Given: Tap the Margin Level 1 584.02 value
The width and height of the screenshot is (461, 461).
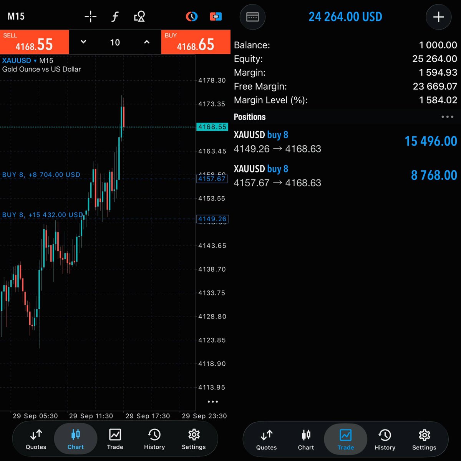Looking at the screenshot, I should tap(438, 100).
